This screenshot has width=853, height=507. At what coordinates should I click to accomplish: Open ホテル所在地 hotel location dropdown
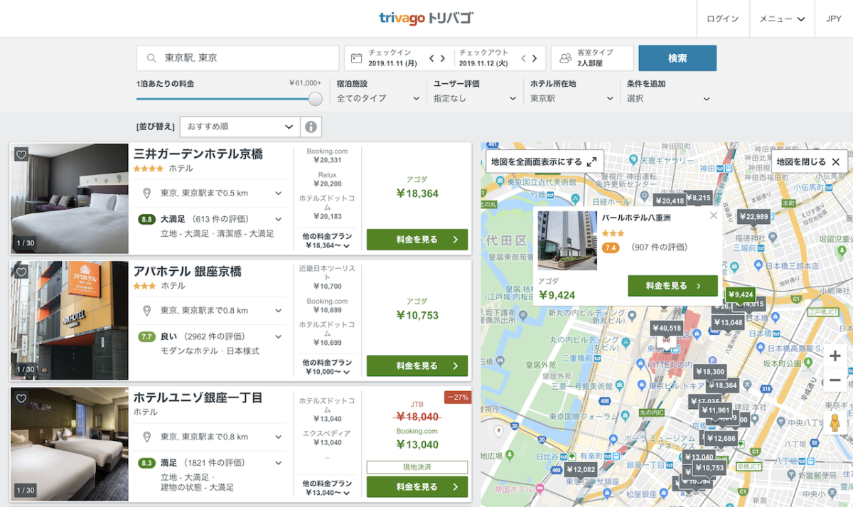click(572, 92)
